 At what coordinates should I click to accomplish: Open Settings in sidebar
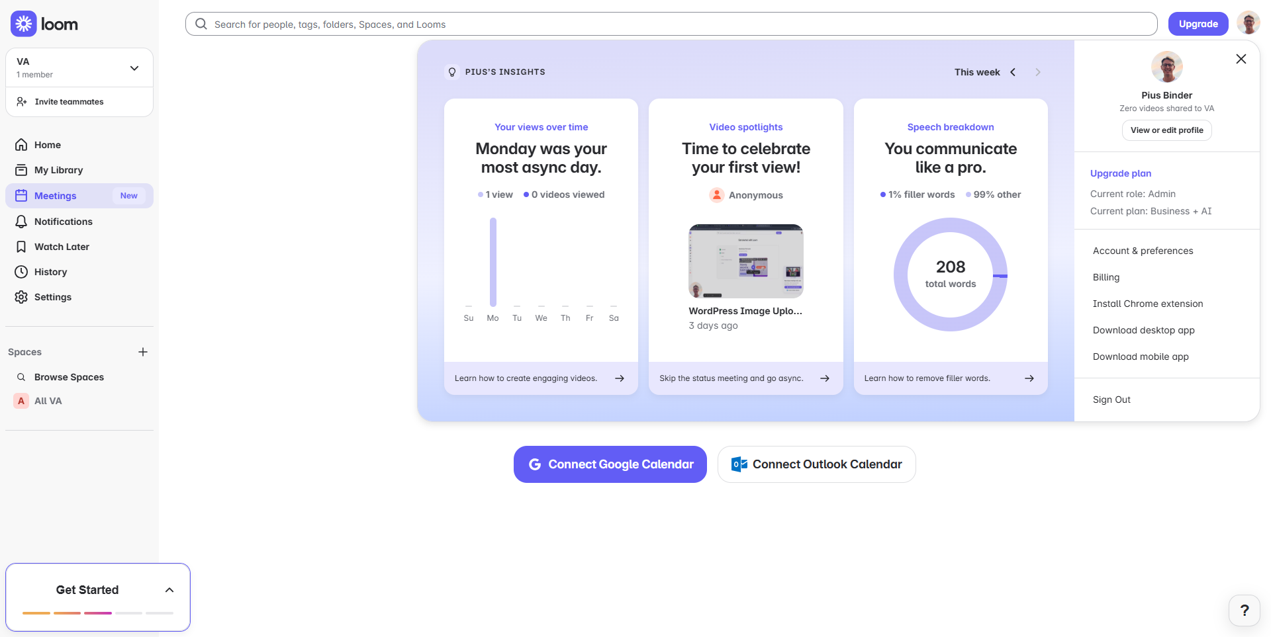click(x=79, y=297)
